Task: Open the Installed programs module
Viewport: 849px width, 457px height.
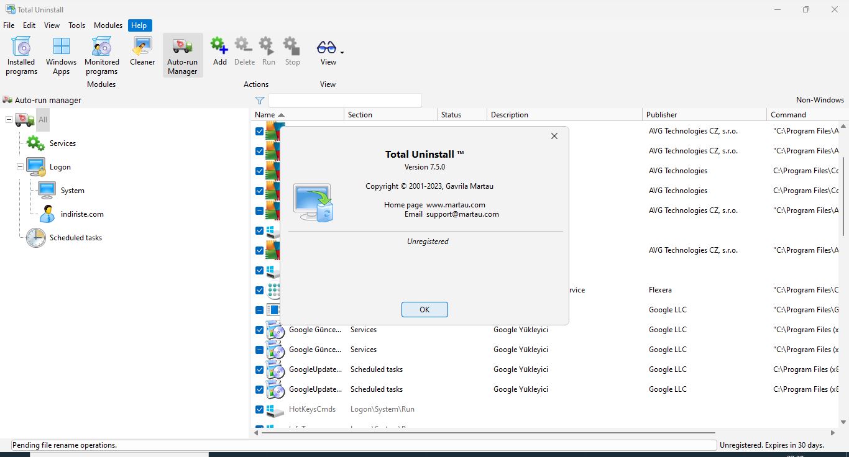Action: pyautogui.click(x=22, y=56)
